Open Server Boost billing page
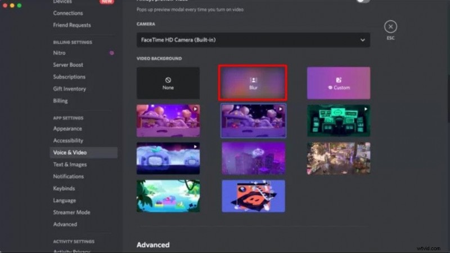The height and width of the screenshot is (253, 450). 68,65
